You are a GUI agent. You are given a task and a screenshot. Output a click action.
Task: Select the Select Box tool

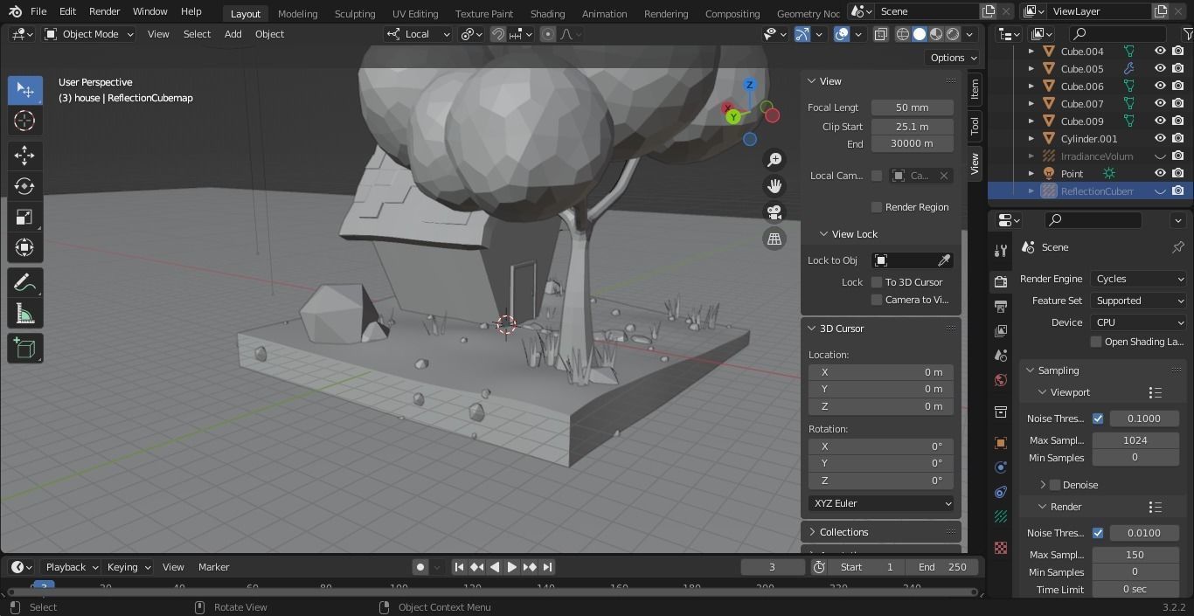pyautogui.click(x=24, y=90)
